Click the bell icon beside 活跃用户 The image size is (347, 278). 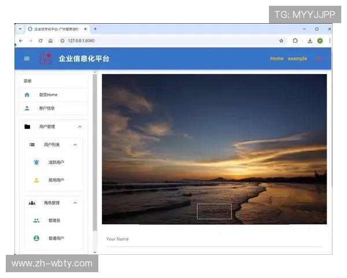[36, 162]
